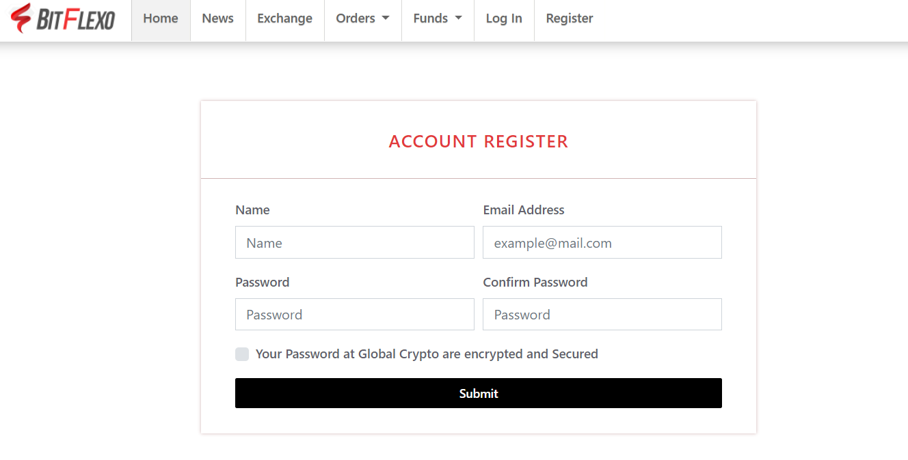Focus the Name input field
The width and height of the screenshot is (908, 460).
click(x=354, y=243)
